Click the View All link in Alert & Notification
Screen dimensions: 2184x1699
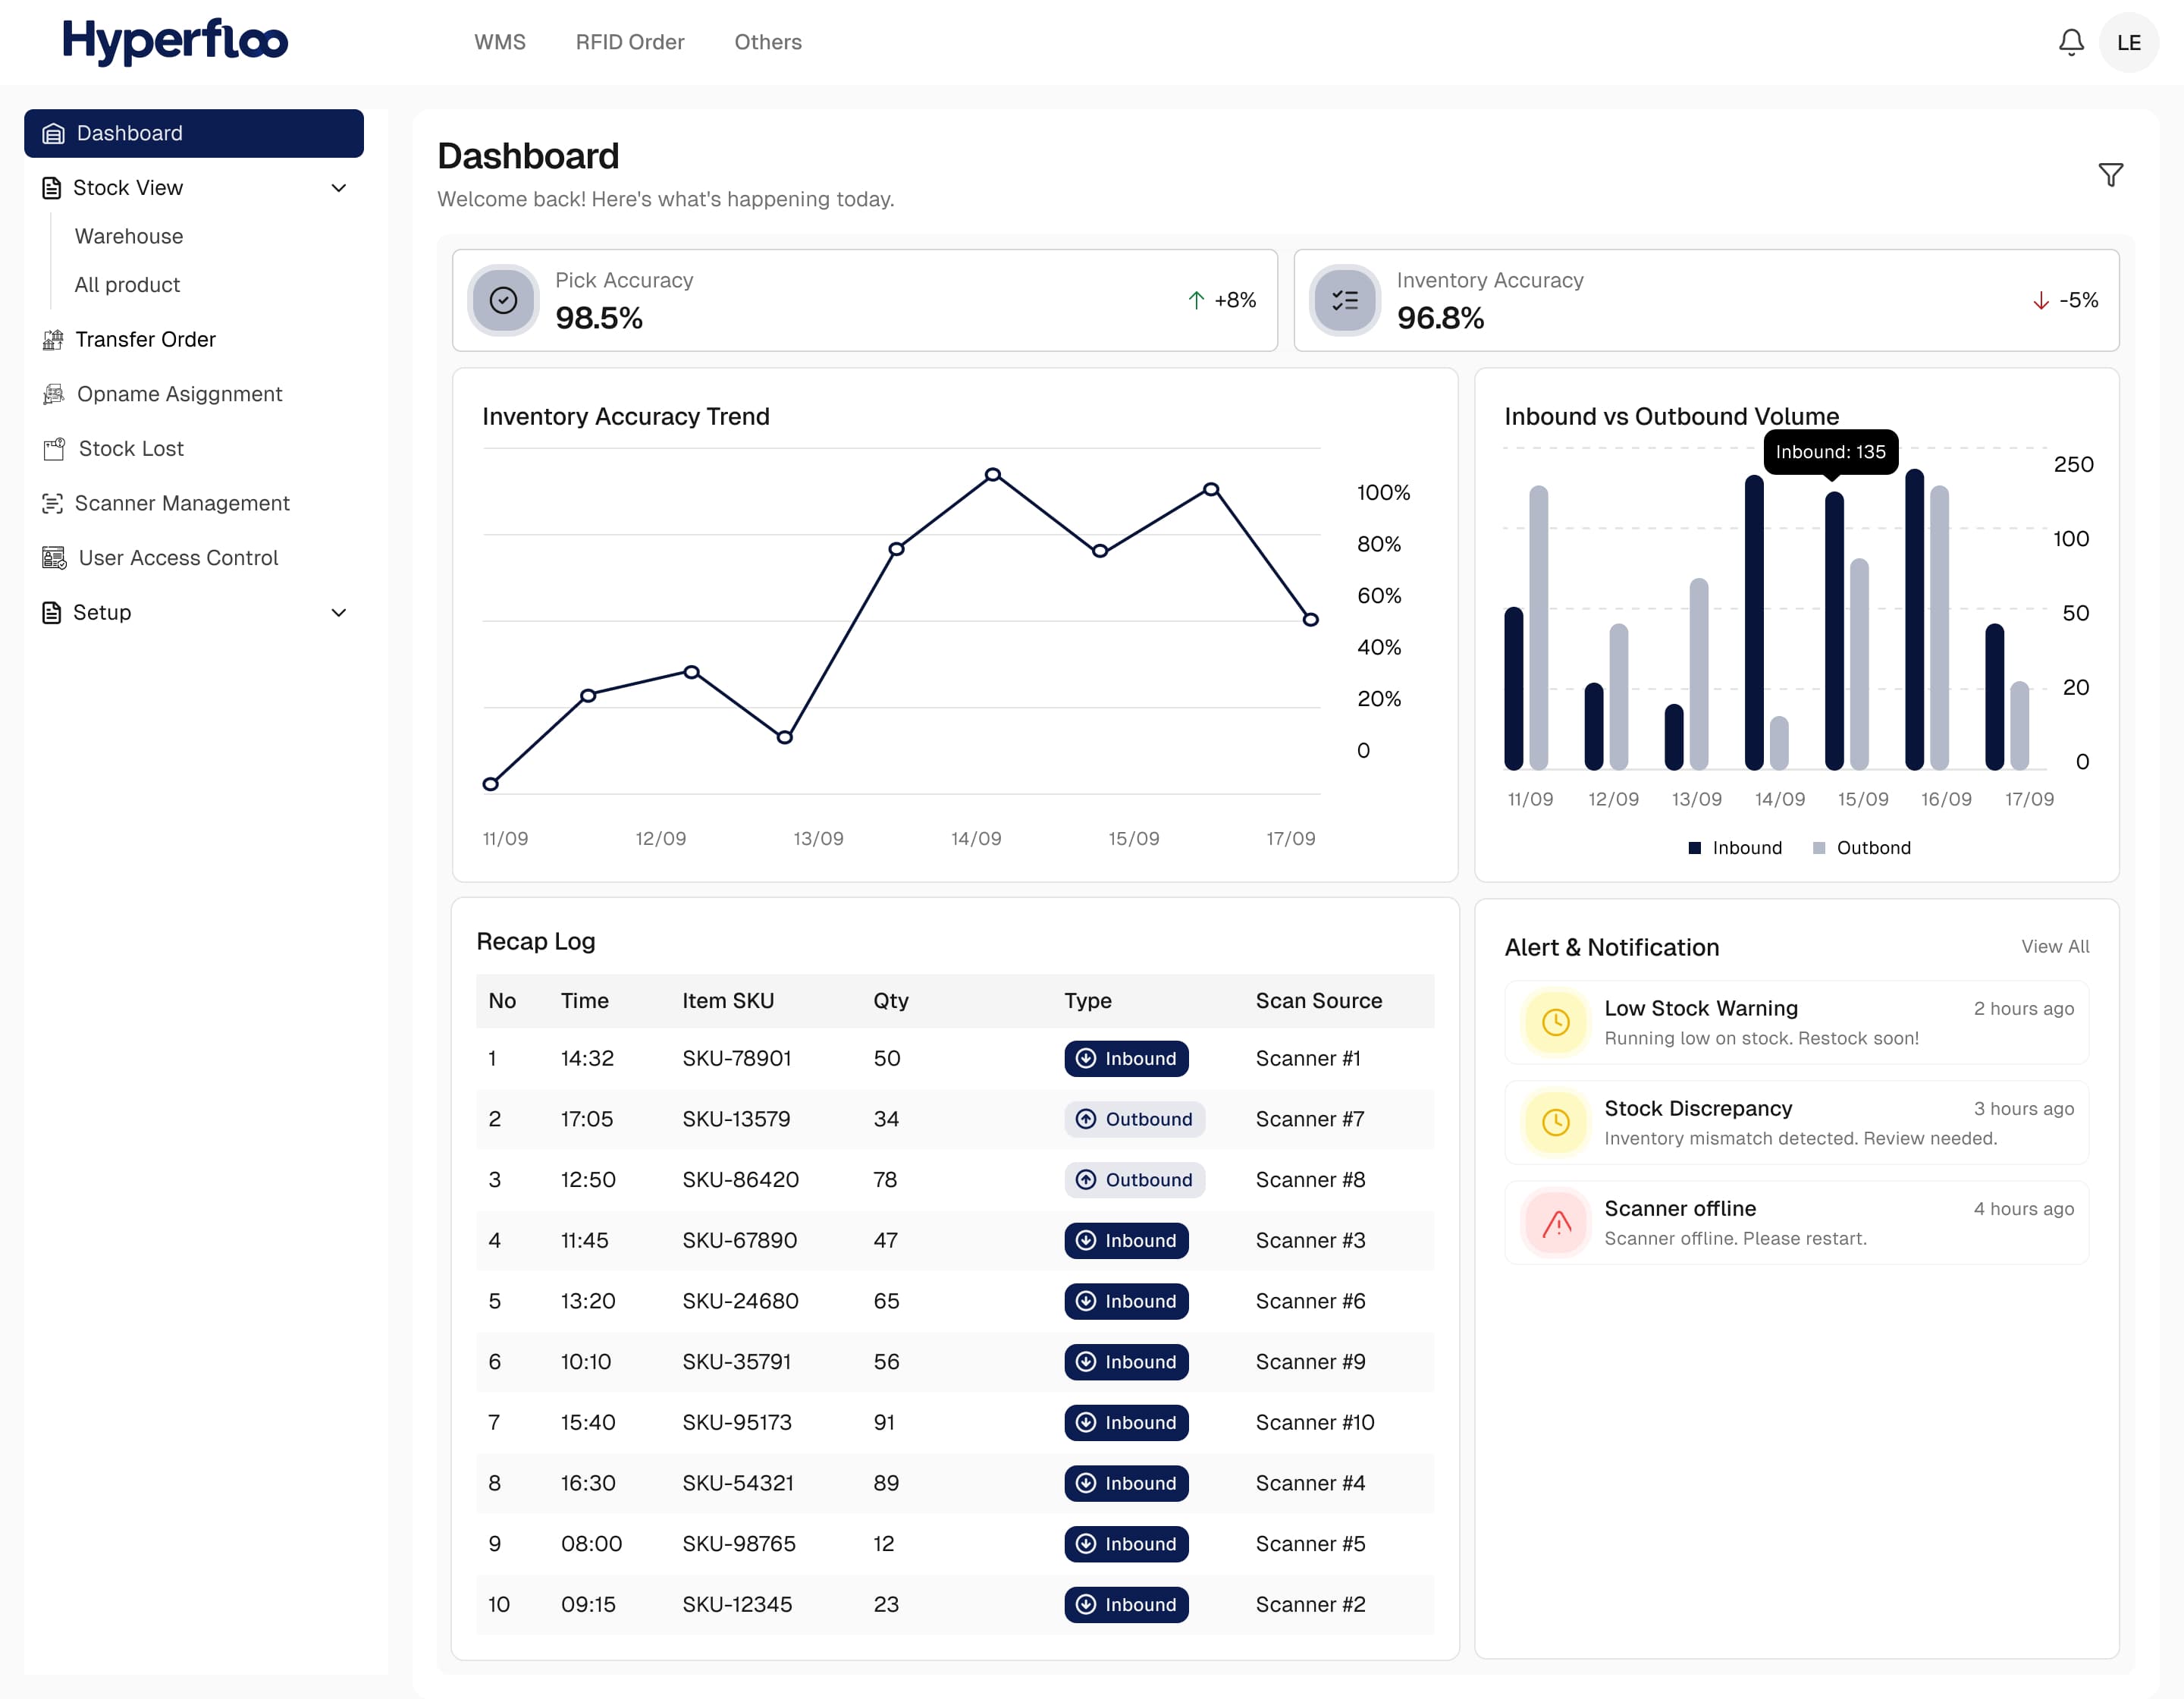click(x=2055, y=946)
